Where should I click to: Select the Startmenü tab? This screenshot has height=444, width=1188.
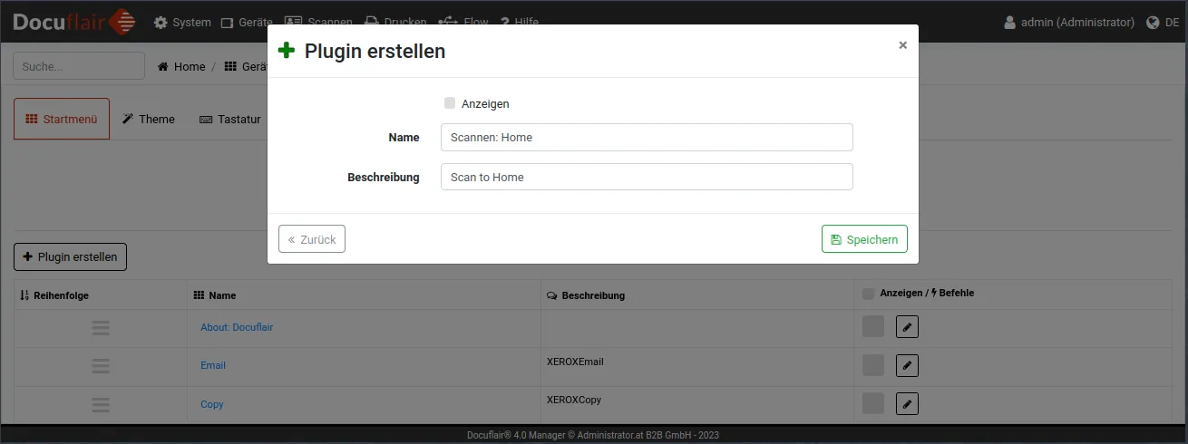pyautogui.click(x=62, y=120)
